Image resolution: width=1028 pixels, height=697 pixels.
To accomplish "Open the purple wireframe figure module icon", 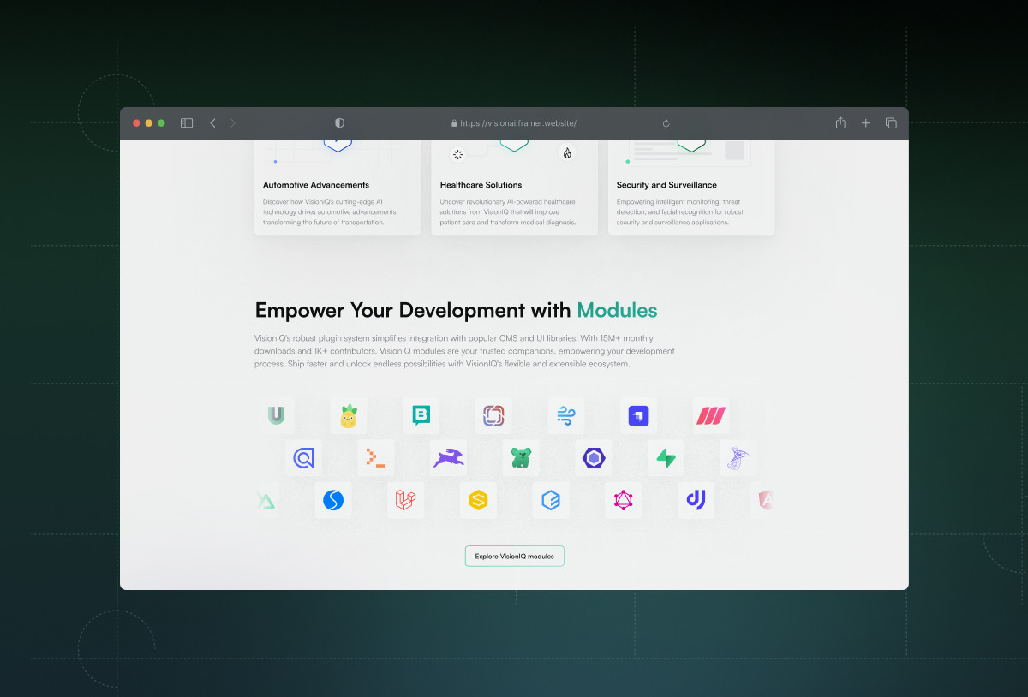I will pos(738,458).
